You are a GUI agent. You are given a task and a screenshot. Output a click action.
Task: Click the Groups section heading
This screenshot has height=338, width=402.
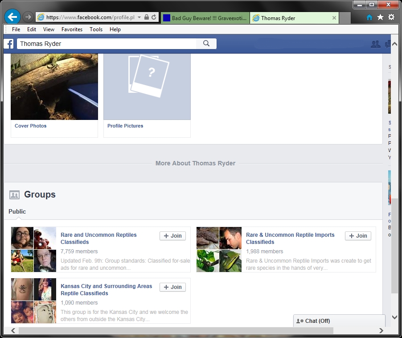tap(40, 195)
